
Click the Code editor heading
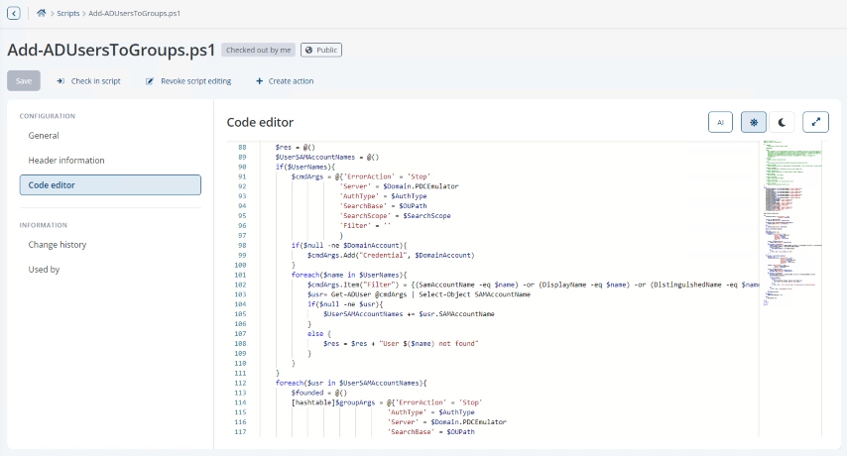pos(260,123)
